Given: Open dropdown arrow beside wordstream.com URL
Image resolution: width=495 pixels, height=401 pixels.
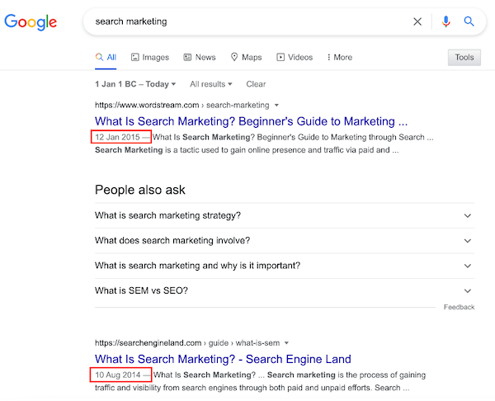Looking at the screenshot, I should pos(276,105).
